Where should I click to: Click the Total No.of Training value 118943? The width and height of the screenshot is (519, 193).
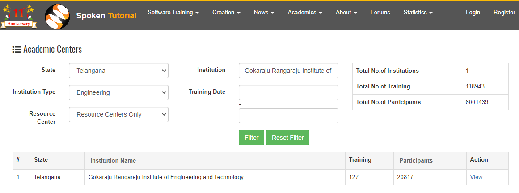coord(475,86)
